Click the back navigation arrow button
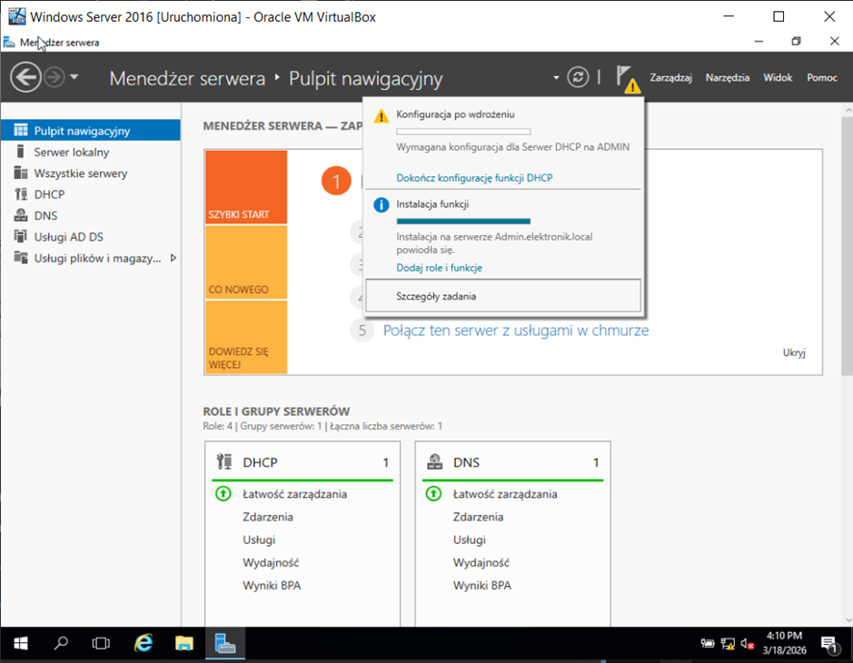 click(x=25, y=77)
